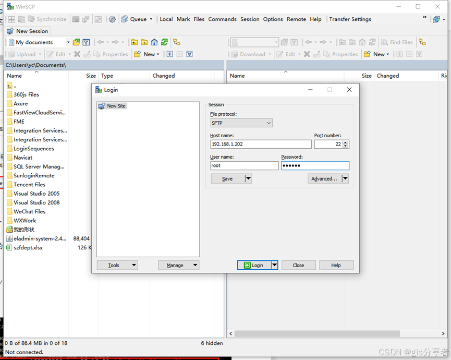Increase the port number with up arrow
Screen dimensions: 451x360
click(346, 142)
